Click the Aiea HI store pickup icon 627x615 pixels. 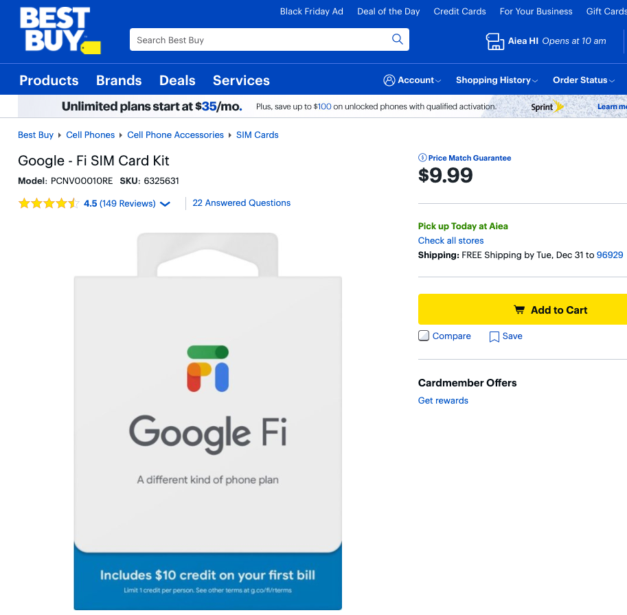click(494, 41)
